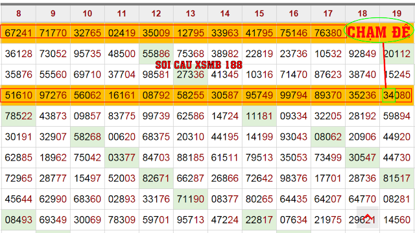Screen dimensions: 415x233
Task: Click green-highlighted cell 78522
Action: tap(19, 116)
